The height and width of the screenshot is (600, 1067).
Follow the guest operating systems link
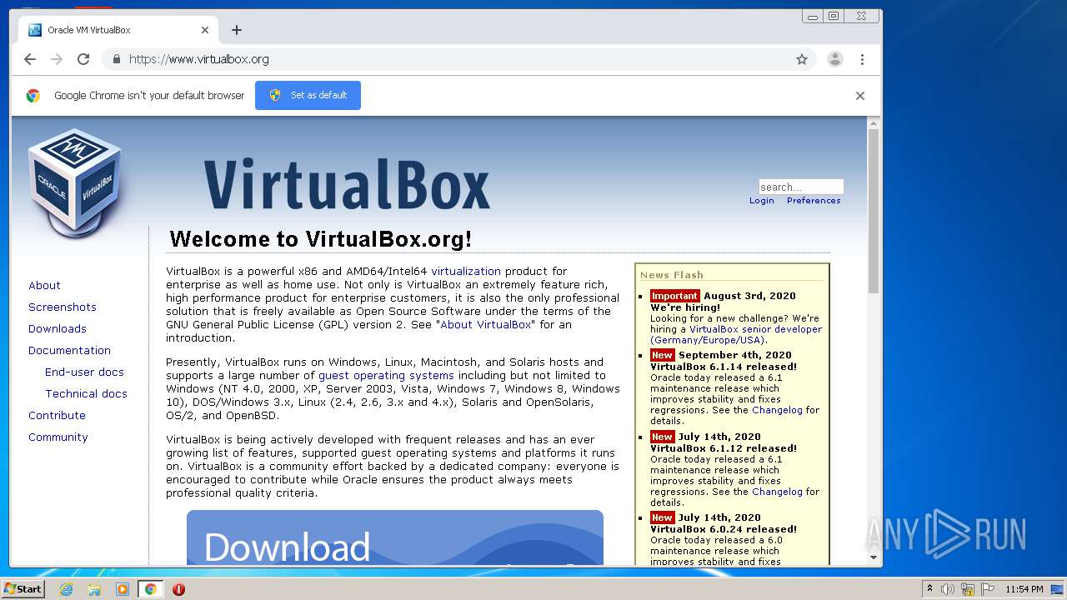[386, 375]
